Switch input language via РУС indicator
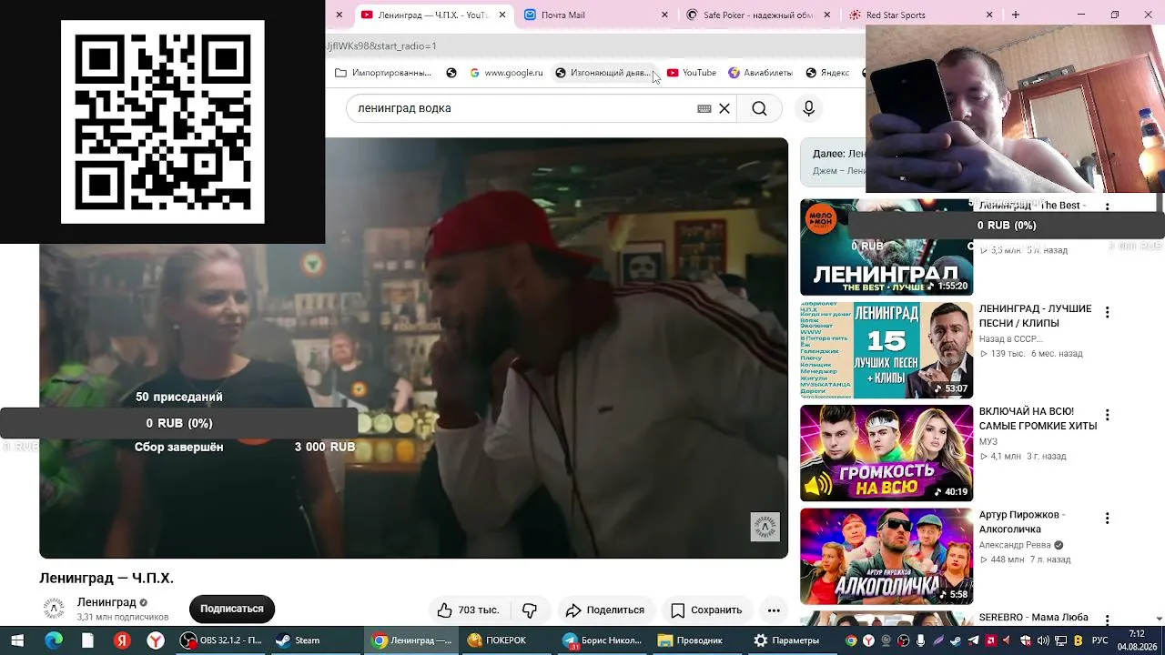Screen dimensions: 1165x655 (1100, 640)
